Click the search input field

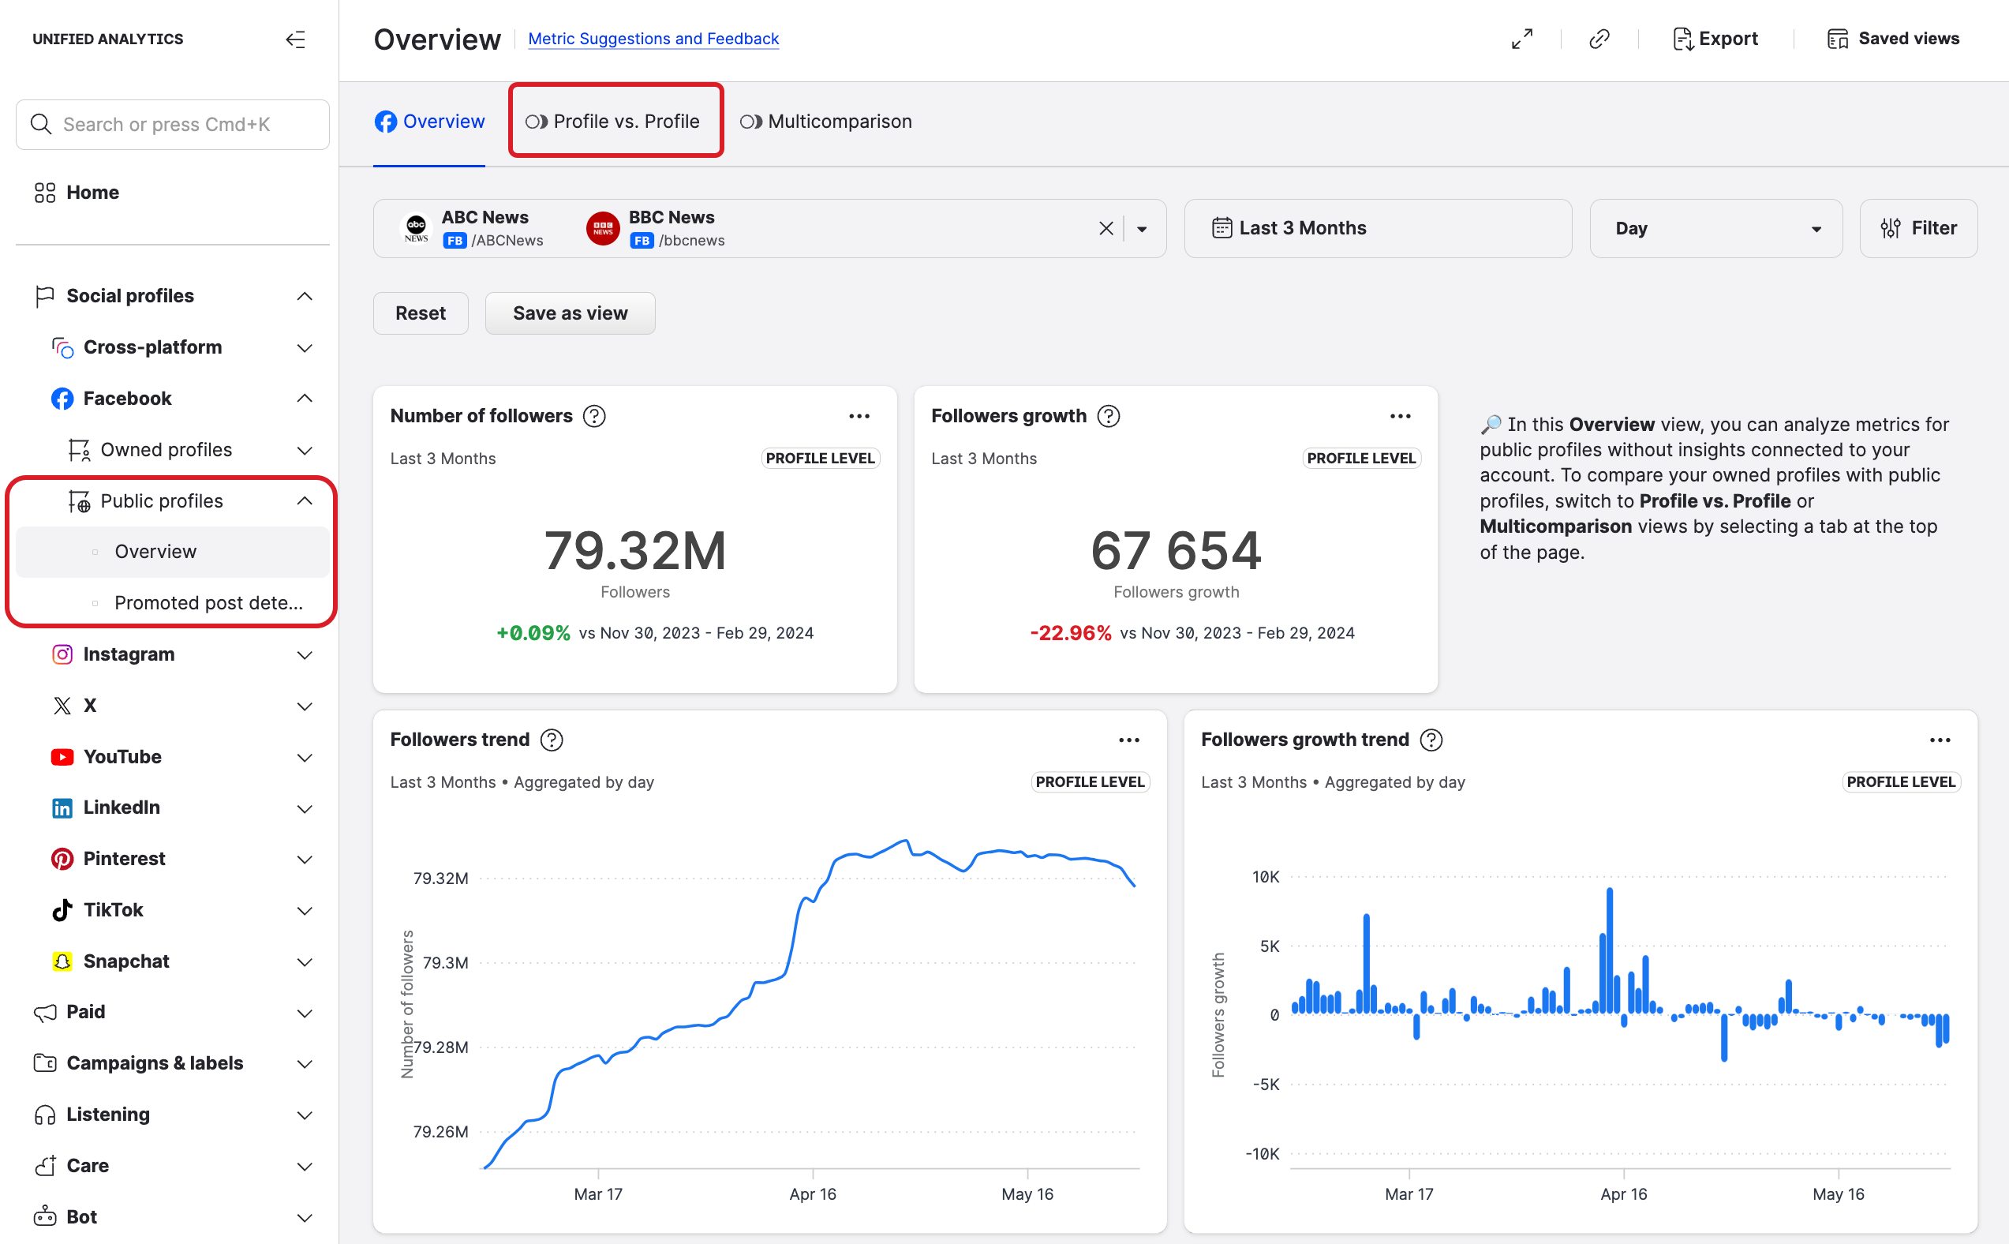pos(173,124)
